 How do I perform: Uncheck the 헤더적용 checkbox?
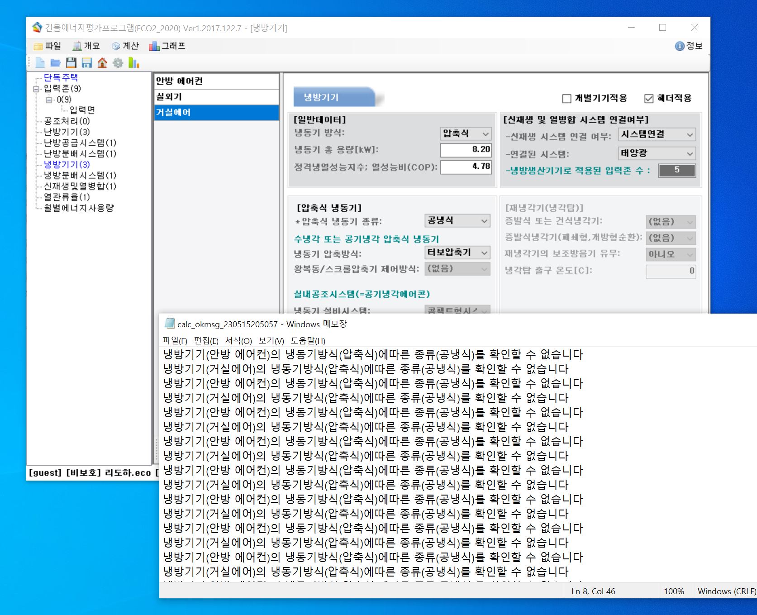649,99
